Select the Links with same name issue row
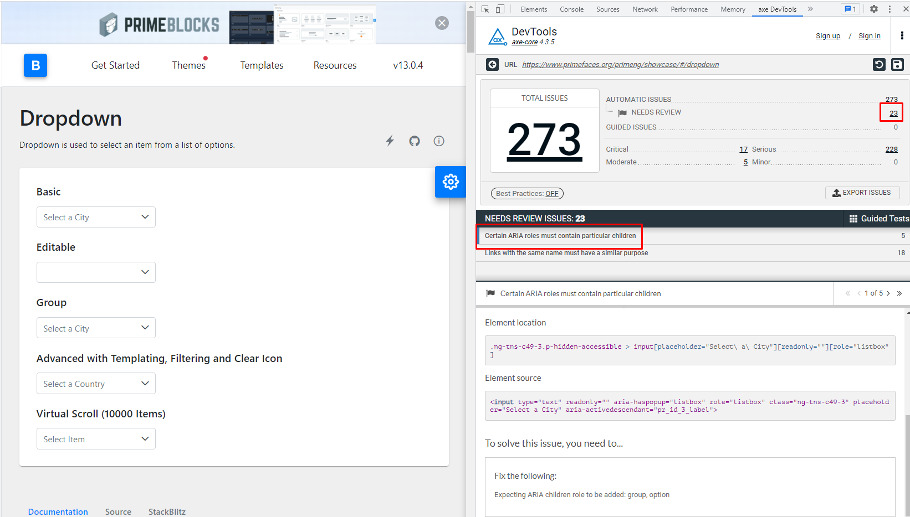The image size is (910, 517). coord(566,252)
